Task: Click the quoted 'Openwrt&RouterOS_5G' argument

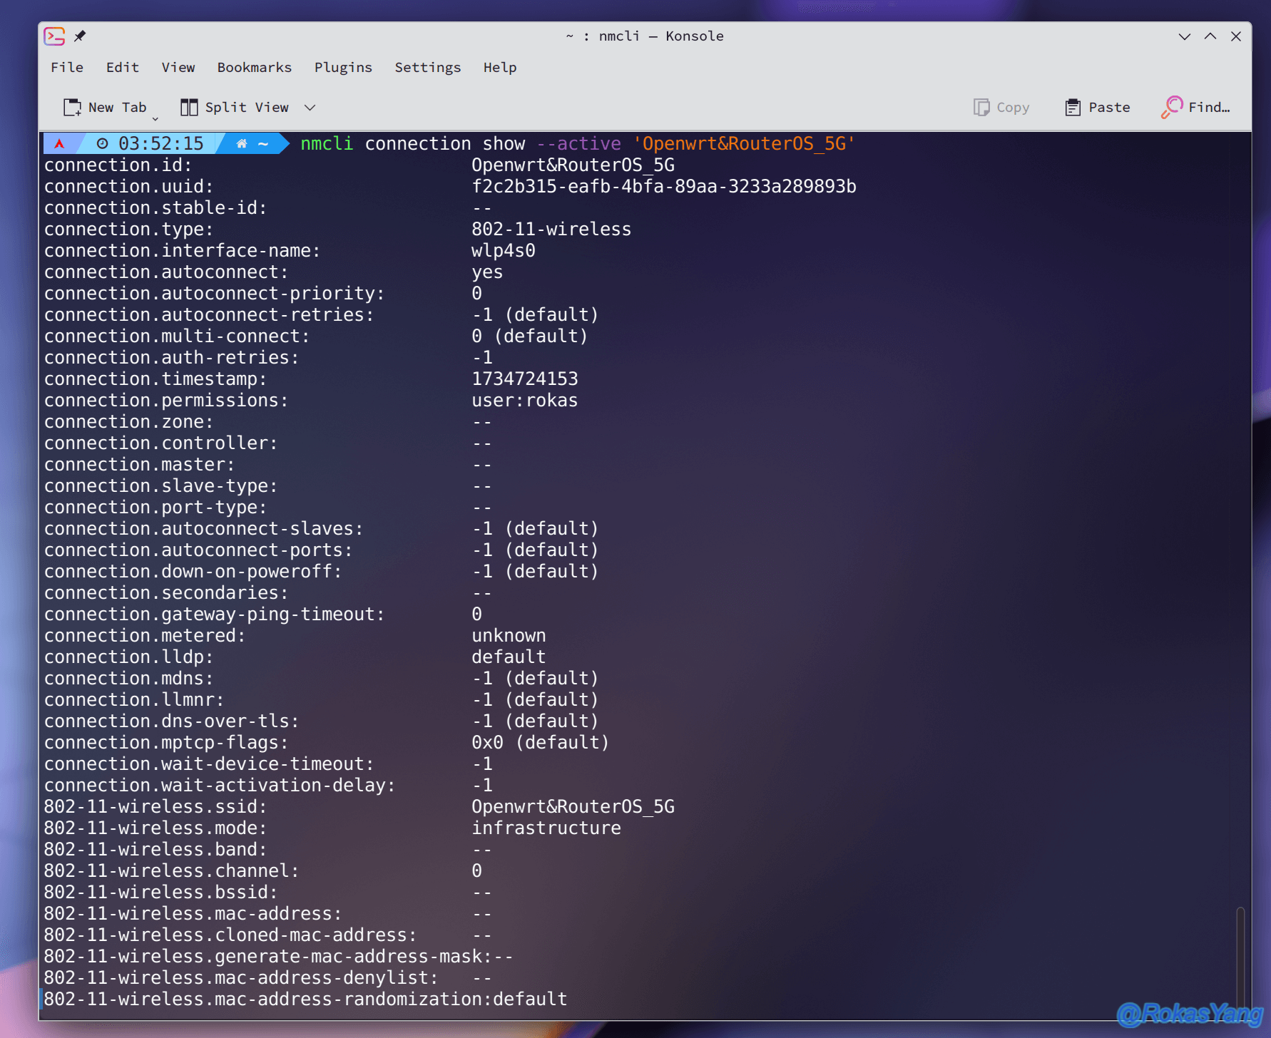Action: [x=744, y=143]
